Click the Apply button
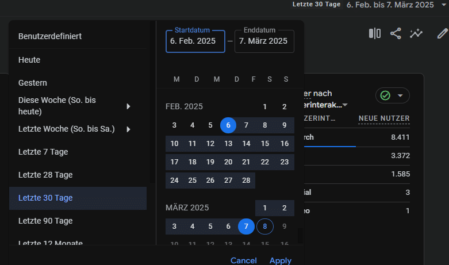This screenshot has width=449, height=265. click(281, 260)
